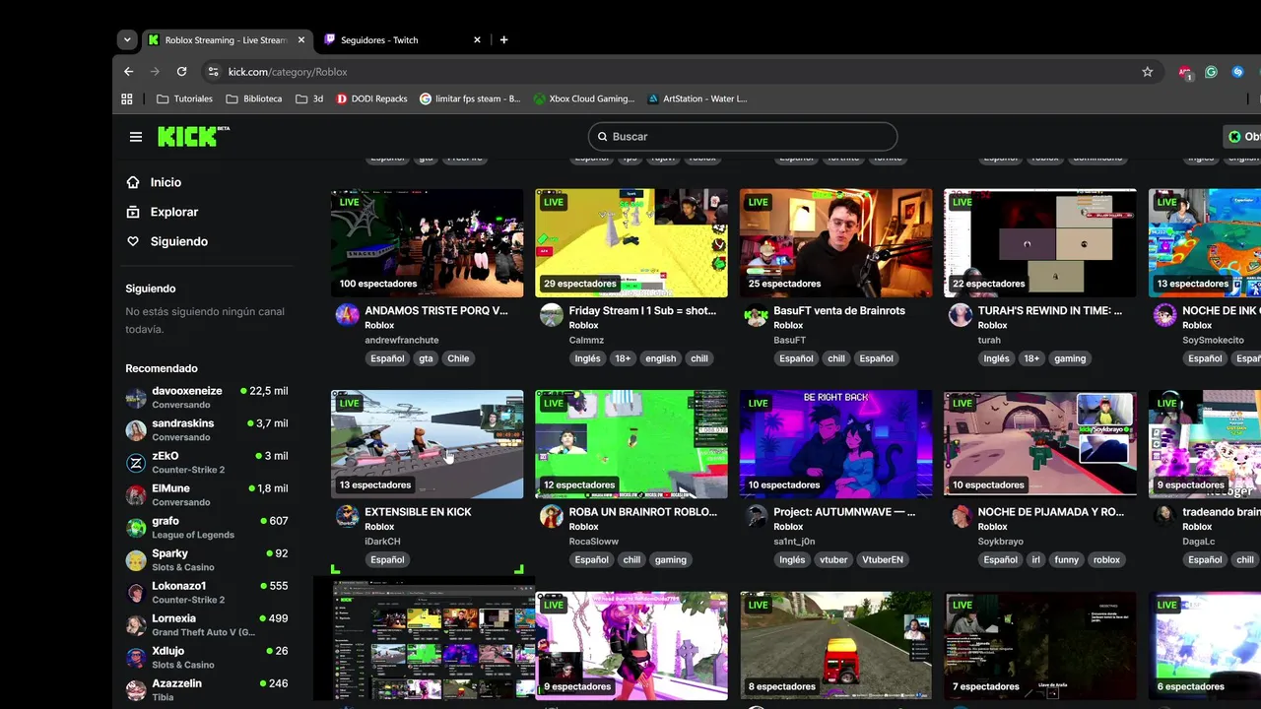The width and height of the screenshot is (1261, 709).
Task: Open sandraskins recommended channel
Action: point(207,429)
